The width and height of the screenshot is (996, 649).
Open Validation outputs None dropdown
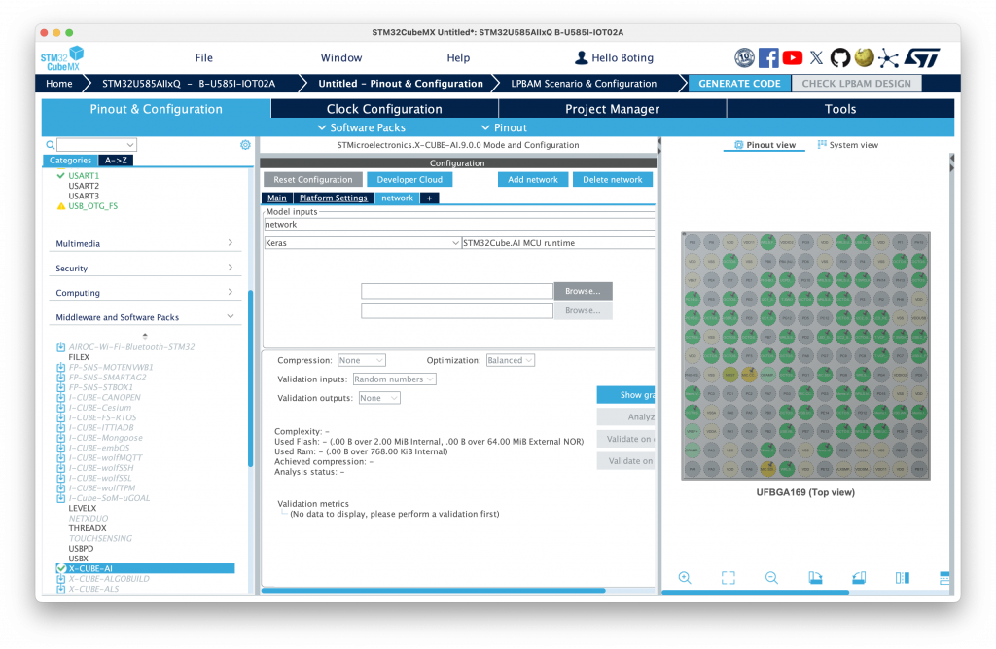(379, 398)
